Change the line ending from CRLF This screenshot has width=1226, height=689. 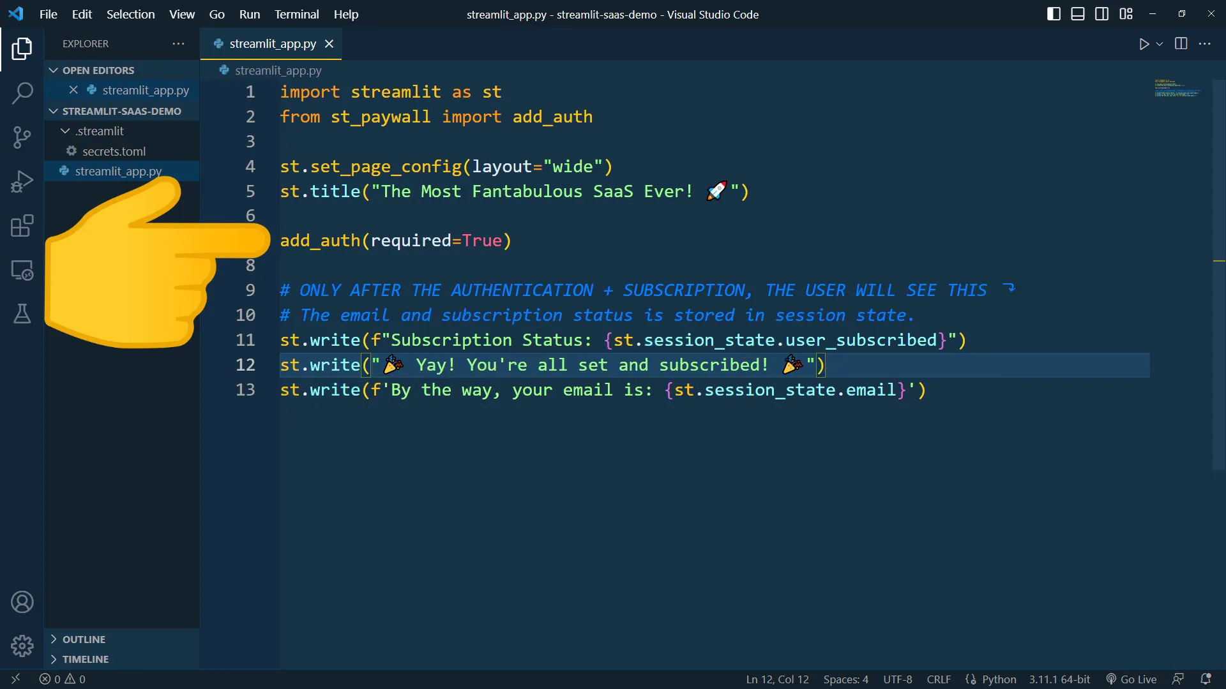[939, 679]
